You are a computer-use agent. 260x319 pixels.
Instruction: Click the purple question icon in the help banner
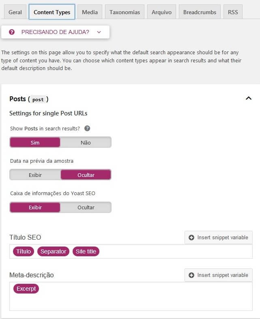(12, 32)
